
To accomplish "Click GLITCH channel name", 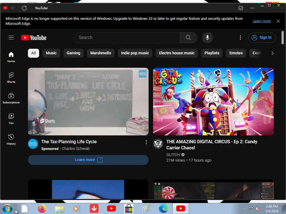I will coord(173,155).
